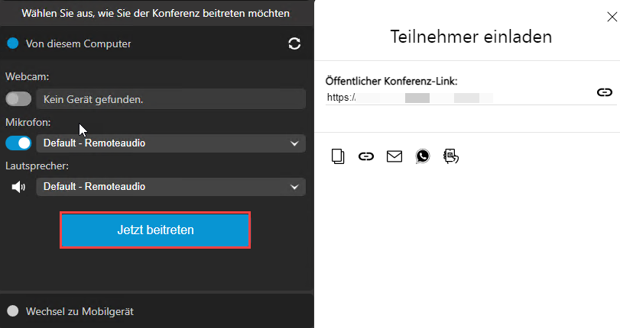620x328 pixels.
Task: Send invitation via the email envelope icon
Action: click(394, 156)
